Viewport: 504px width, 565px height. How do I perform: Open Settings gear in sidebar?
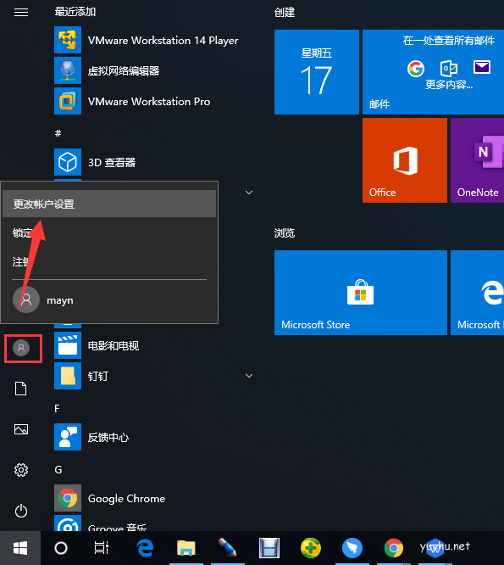[x=21, y=470]
